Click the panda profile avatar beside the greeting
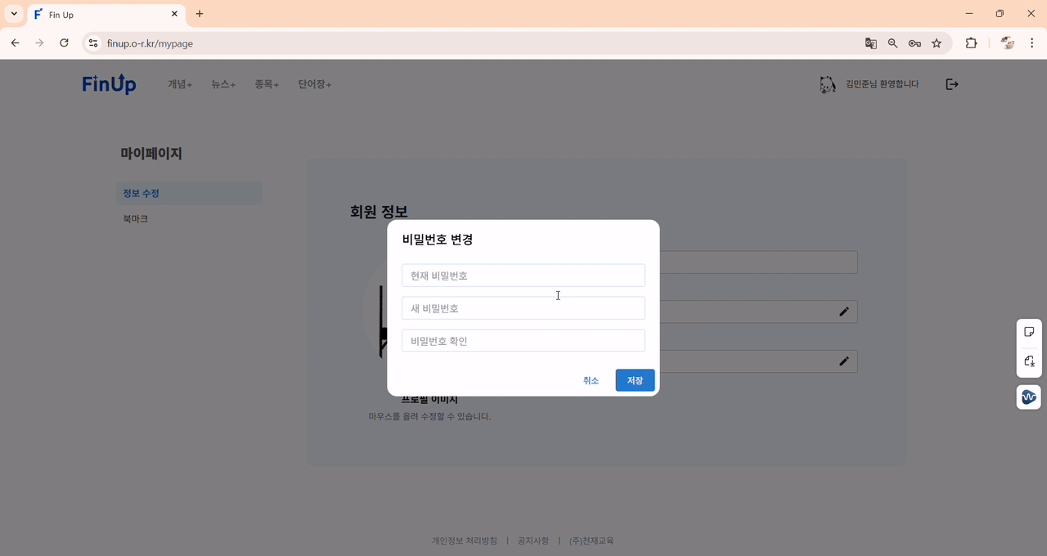Viewport: 1047px width, 556px height. pos(828,83)
